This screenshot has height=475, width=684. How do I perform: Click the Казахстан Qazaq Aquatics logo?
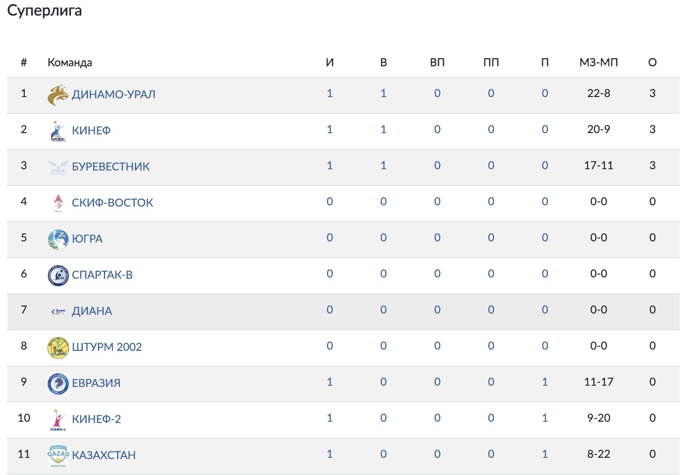[58, 456]
